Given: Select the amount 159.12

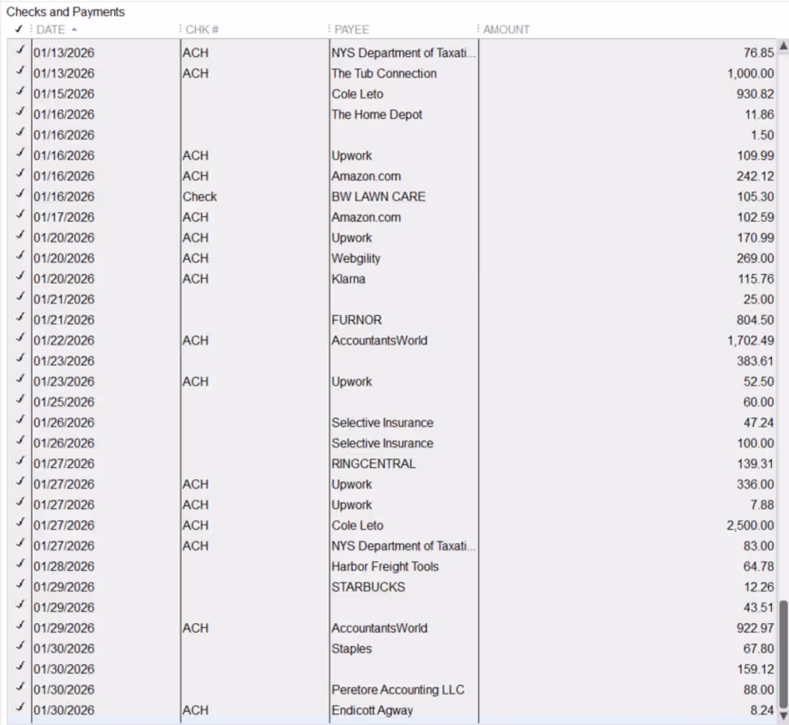Looking at the screenshot, I should pyautogui.click(x=755, y=670).
